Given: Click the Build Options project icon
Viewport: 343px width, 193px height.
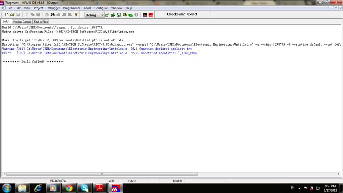Looking at the screenshot, I should (x=125, y=15).
